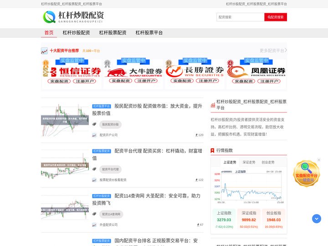Click 实盘配资 under 大牛證券
The image size is (328, 246).
pos(121,81)
